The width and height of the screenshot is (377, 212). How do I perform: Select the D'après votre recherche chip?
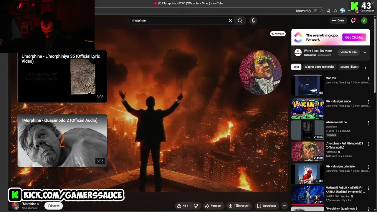(x=320, y=67)
